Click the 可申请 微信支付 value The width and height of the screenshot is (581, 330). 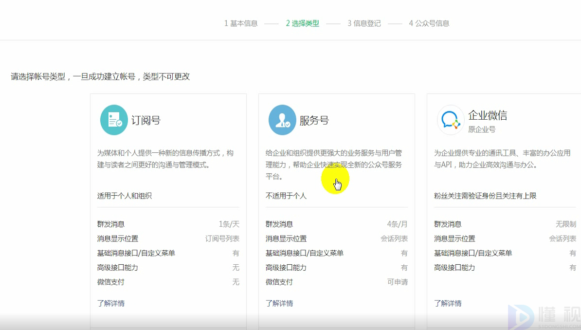[x=398, y=282]
